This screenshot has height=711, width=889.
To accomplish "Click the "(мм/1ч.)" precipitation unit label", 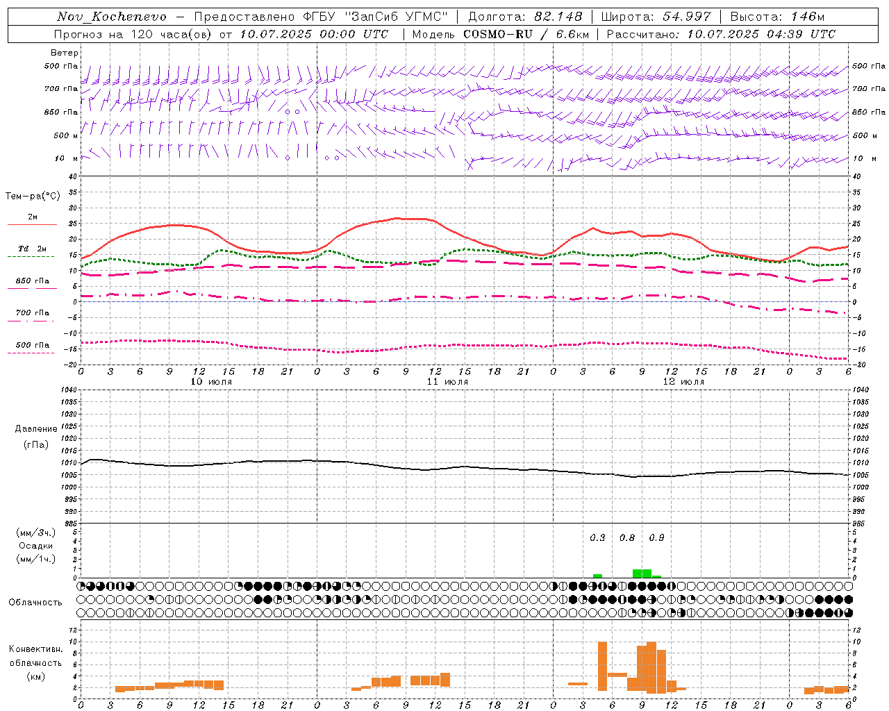I will point(35,559).
